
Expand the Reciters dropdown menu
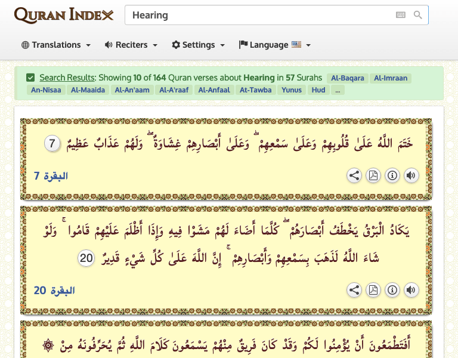click(131, 45)
